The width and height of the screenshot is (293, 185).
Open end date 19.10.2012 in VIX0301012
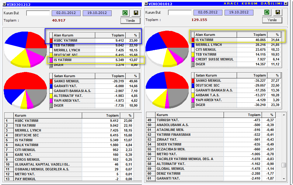(x=239, y=12)
